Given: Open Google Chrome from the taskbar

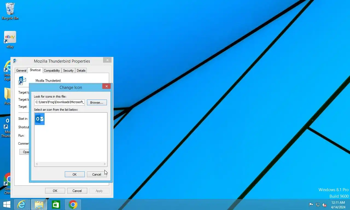Looking at the screenshot, I should 73,205.
